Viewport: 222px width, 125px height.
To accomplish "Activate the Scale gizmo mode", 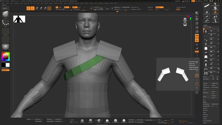I will point(41,8).
